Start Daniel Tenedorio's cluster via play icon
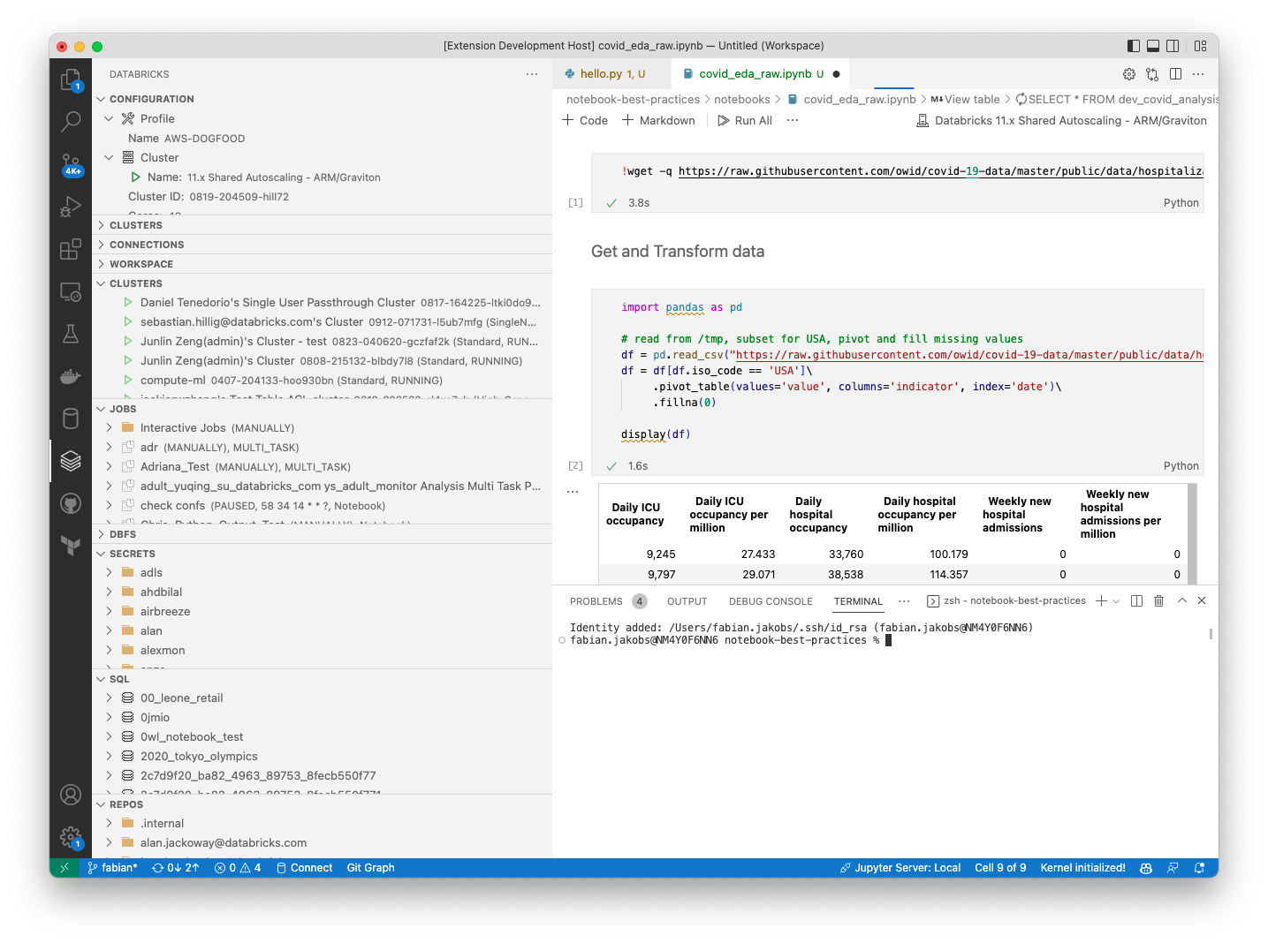Image resolution: width=1268 pixels, height=943 pixels. (x=128, y=303)
